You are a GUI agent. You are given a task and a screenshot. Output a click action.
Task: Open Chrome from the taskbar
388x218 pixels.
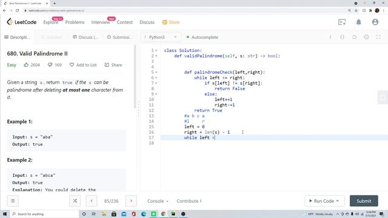[x=163, y=214]
